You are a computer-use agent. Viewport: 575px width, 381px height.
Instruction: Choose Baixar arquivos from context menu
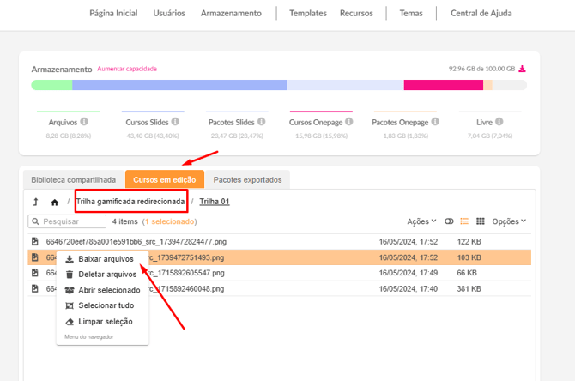click(x=106, y=258)
